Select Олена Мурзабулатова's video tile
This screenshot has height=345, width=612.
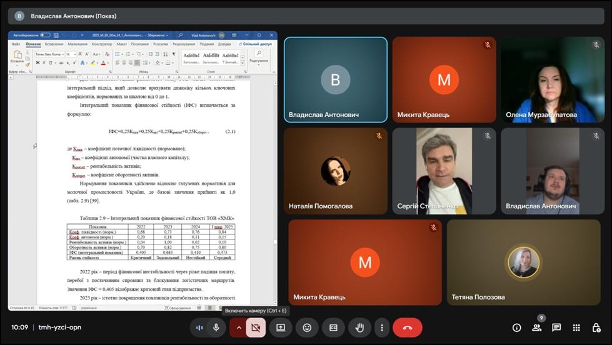[x=550, y=80]
